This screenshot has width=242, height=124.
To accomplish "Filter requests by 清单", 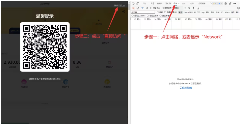I will pos(233,12).
